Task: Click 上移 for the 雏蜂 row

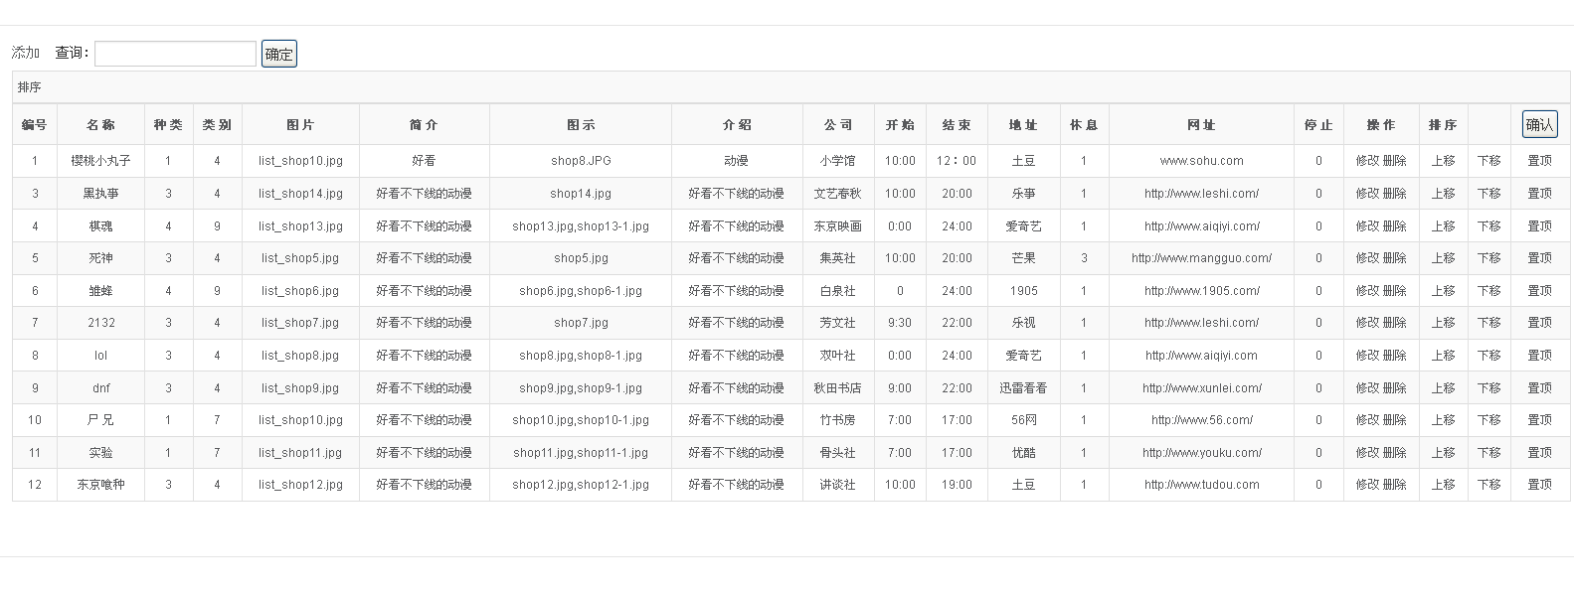Action: click(x=1443, y=291)
